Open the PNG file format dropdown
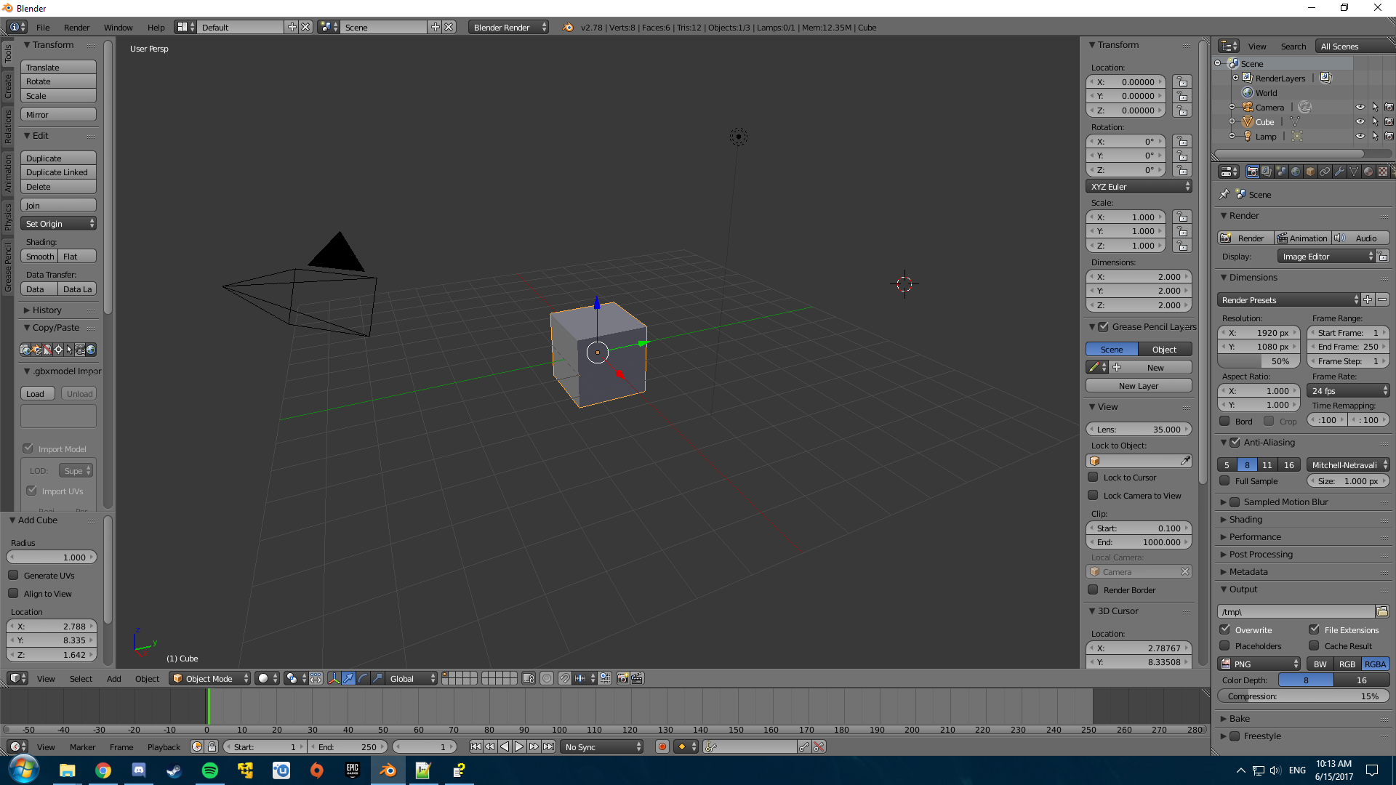1396x785 pixels. tap(1259, 664)
